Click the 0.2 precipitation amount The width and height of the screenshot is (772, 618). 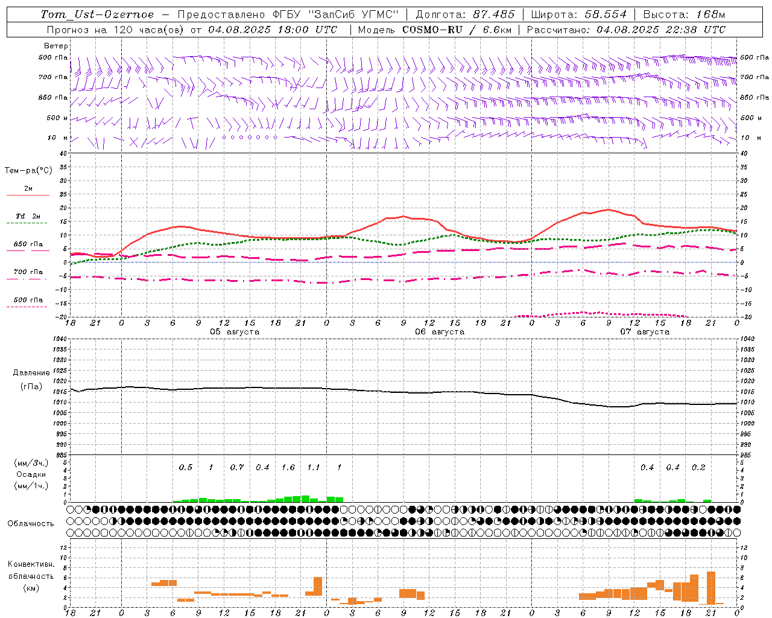698,467
